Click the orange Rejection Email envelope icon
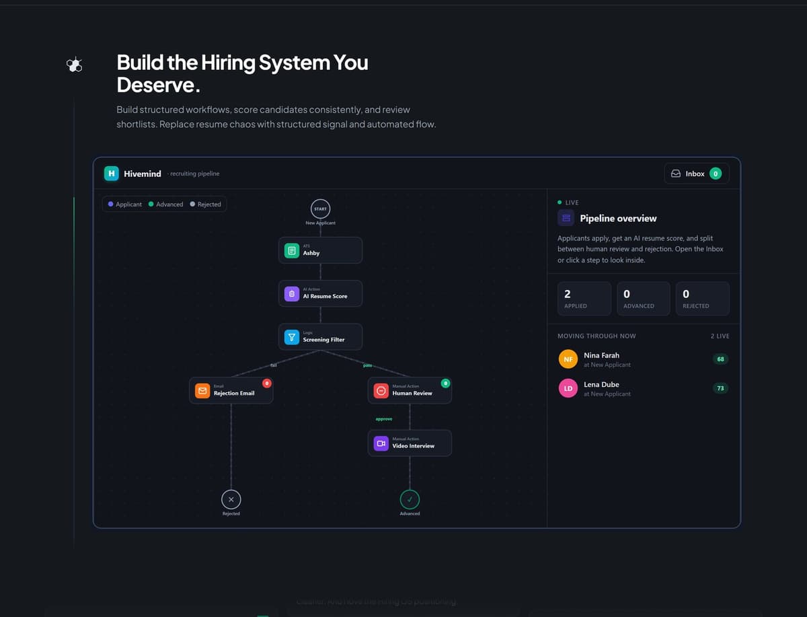Image resolution: width=807 pixels, height=617 pixels. [202, 390]
